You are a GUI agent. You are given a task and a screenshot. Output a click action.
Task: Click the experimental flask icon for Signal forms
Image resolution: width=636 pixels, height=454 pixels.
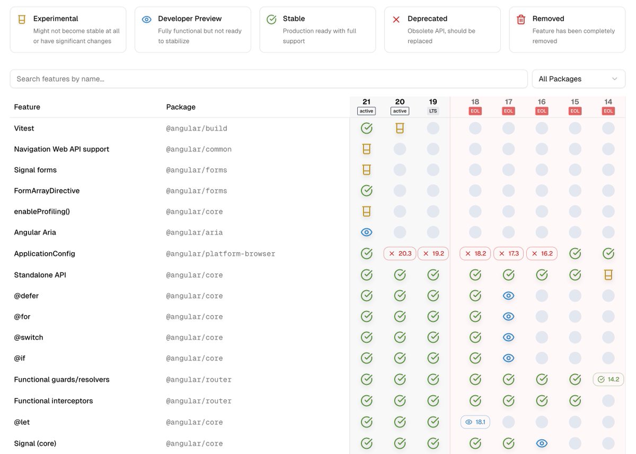pyautogui.click(x=366, y=170)
